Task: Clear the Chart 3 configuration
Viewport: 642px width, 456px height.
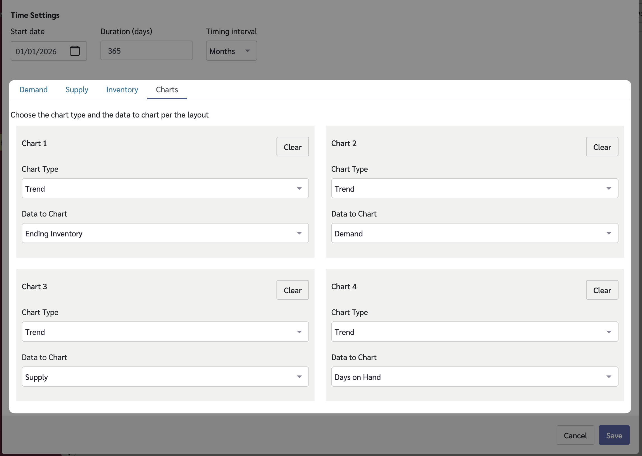Action: (x=292, y=290)
